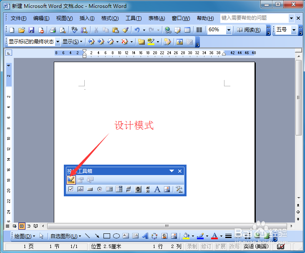The width and height of the screenshot is (305, 253).
Task: Insert a new comment in reviewing toolbar
Action: (141, 41)
